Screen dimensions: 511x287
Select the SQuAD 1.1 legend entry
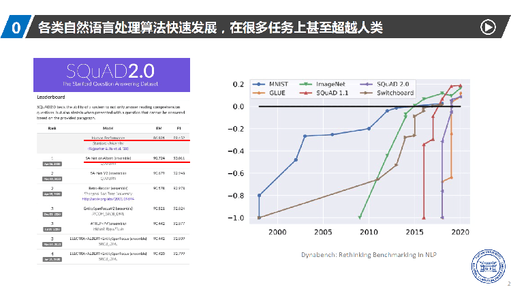[x=324, y=93]
